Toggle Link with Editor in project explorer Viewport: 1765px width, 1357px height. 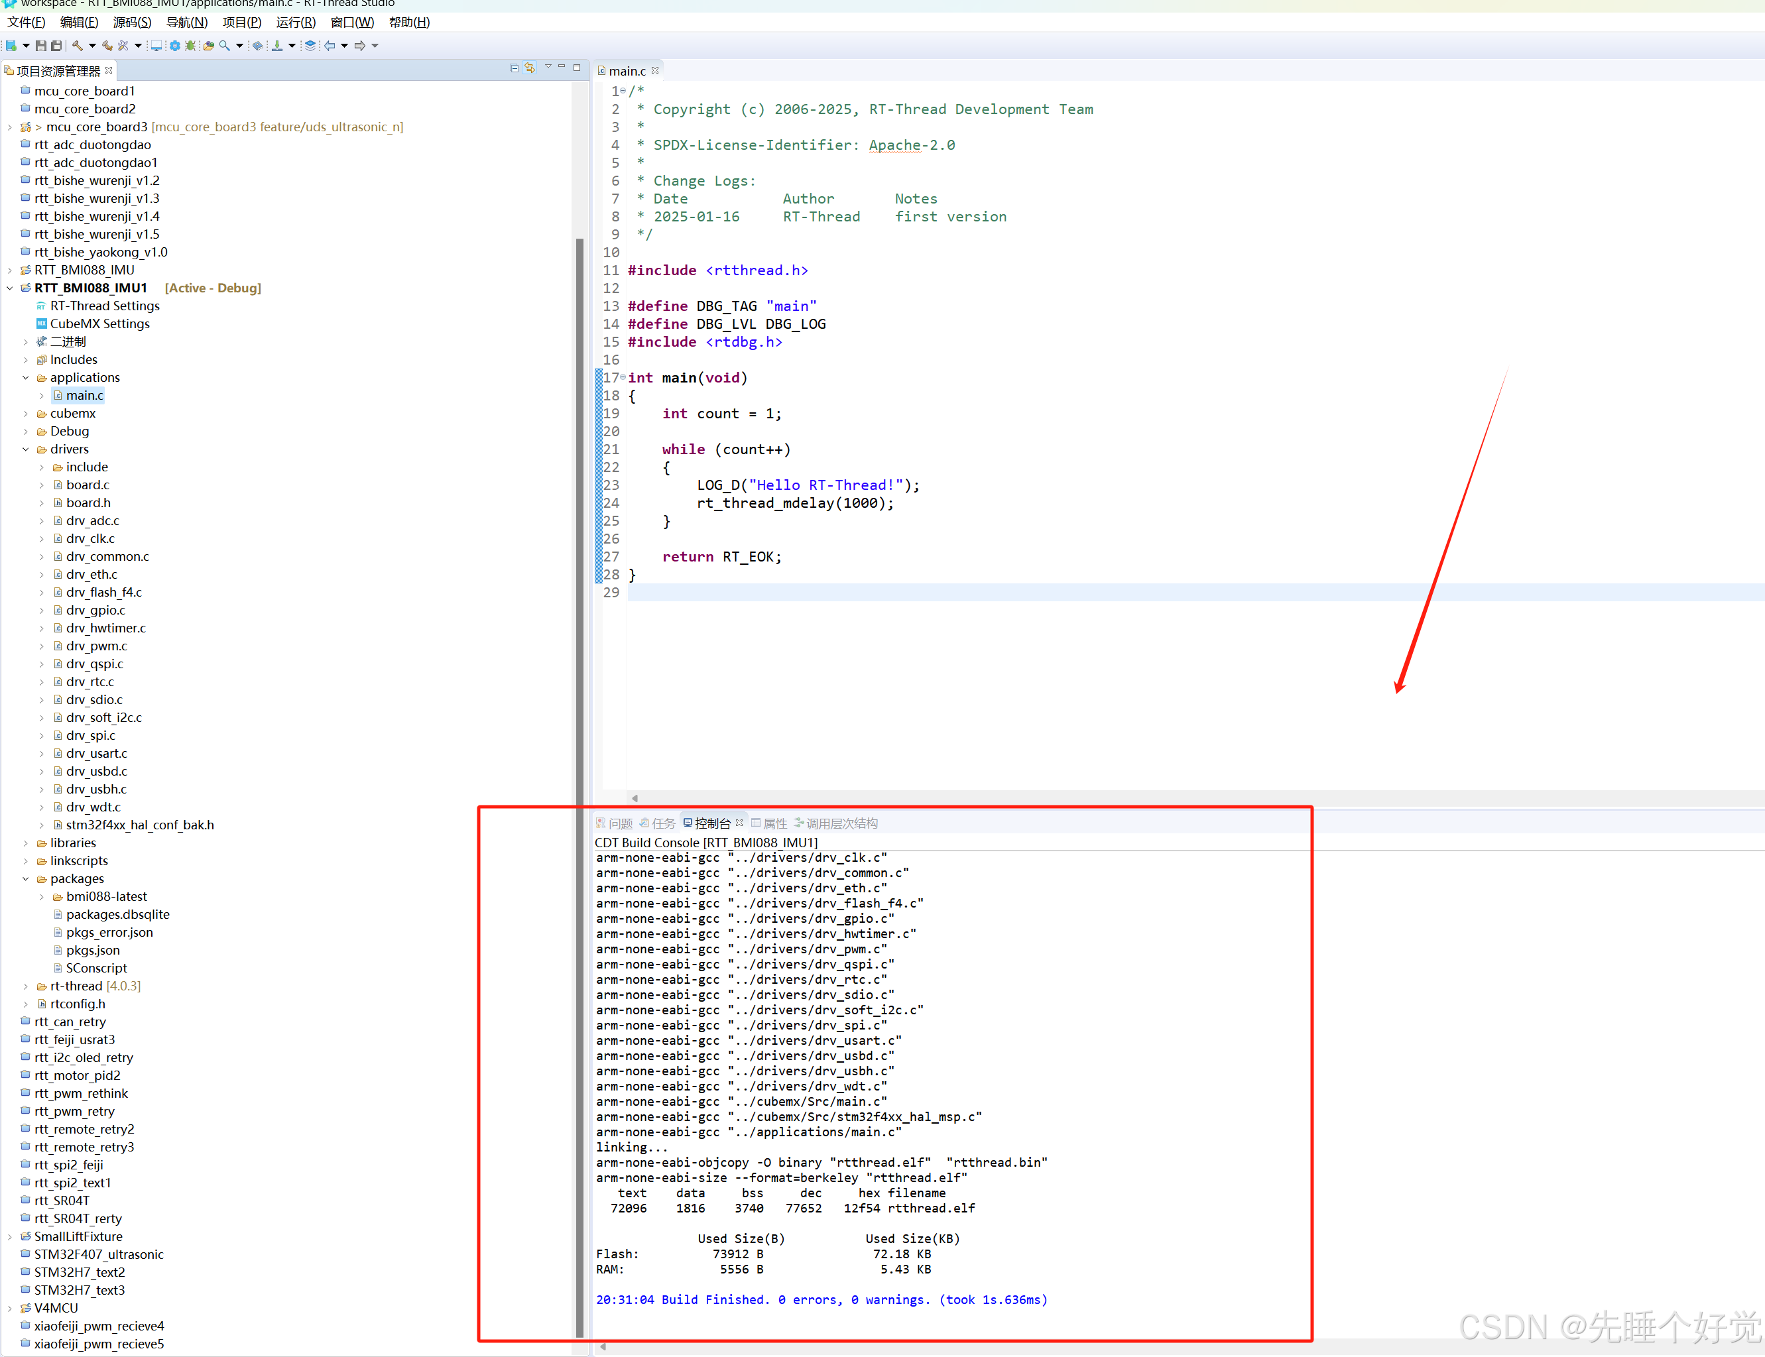[530, 69]
